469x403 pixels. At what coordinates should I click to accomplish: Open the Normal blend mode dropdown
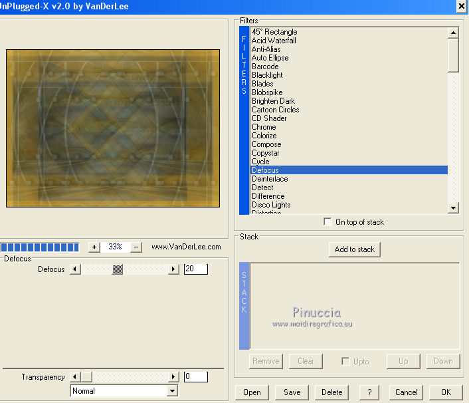pyautogui.click(x=173, y=391)
